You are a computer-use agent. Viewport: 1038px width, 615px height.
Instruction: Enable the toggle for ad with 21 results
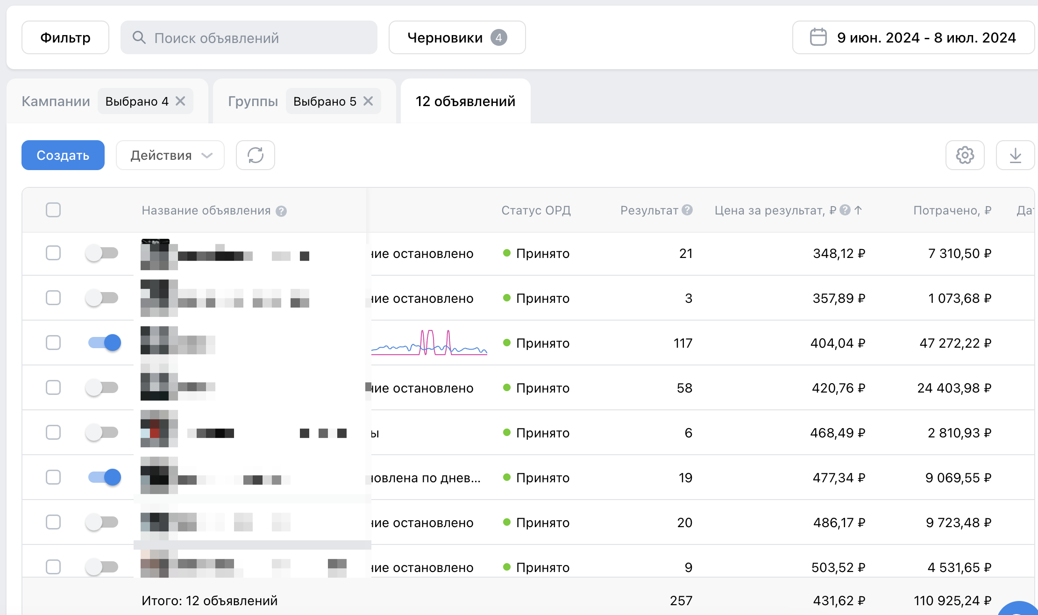tap(102, 253)
